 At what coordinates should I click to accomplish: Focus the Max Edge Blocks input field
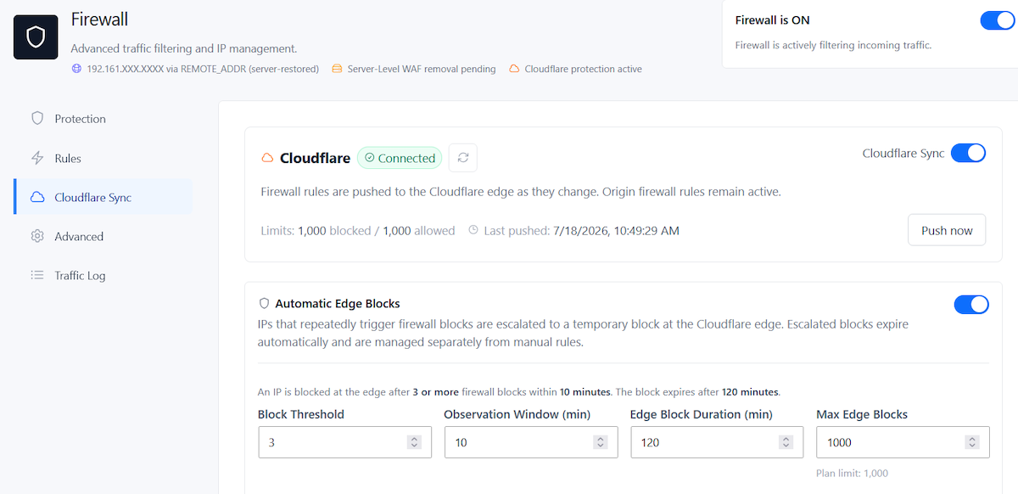[903, 442]
